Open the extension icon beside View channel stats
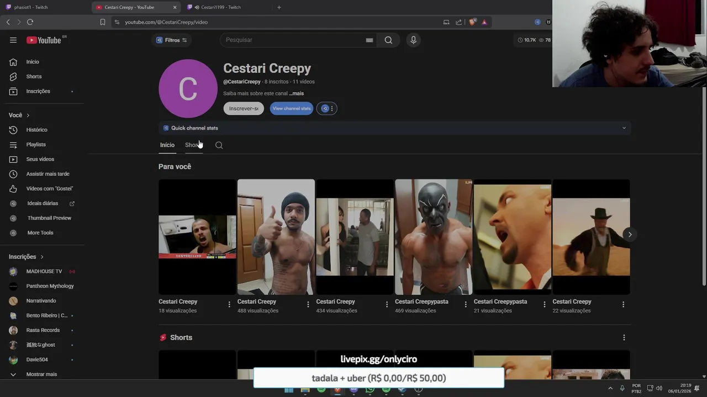This screenshot has width=707, height=397. 325,109
